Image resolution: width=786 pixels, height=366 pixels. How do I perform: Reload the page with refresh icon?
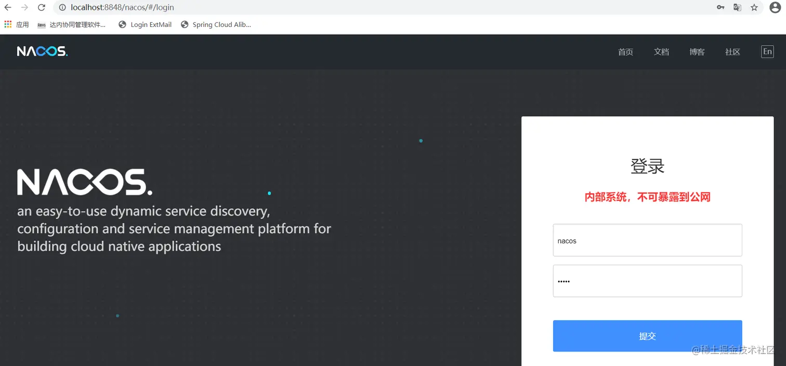[x=42, y=7]
